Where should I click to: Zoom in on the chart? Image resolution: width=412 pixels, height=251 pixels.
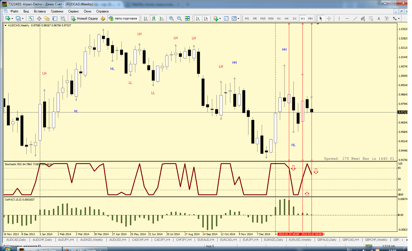click(x=171, y=18)
